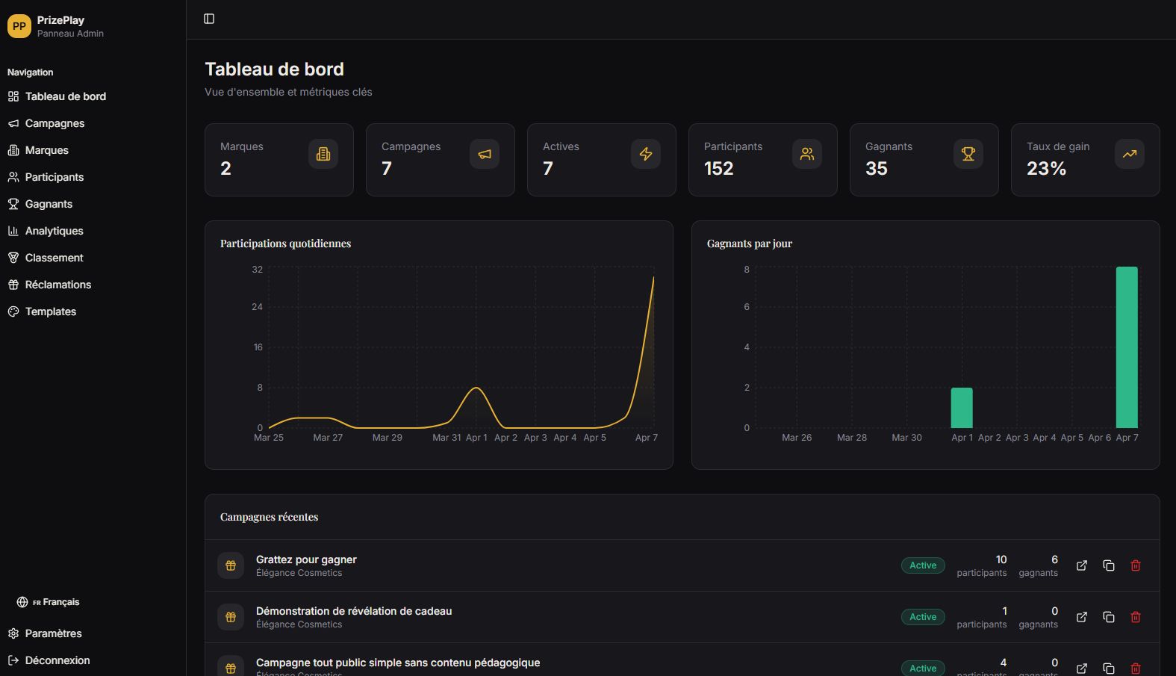Click the lightning icon on Actives card
This screenshot has height=676, width=1176.
646,154
